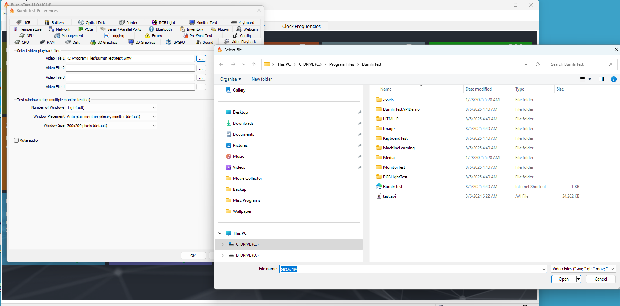Select the RGB Light tab
Image resolution: width=620 pixels, height=306 pixels.
pyautogui.click(x=164, y=23)
